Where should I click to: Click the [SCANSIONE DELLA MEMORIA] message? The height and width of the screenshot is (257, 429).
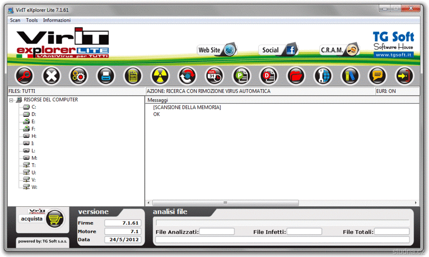coord(187,108)
